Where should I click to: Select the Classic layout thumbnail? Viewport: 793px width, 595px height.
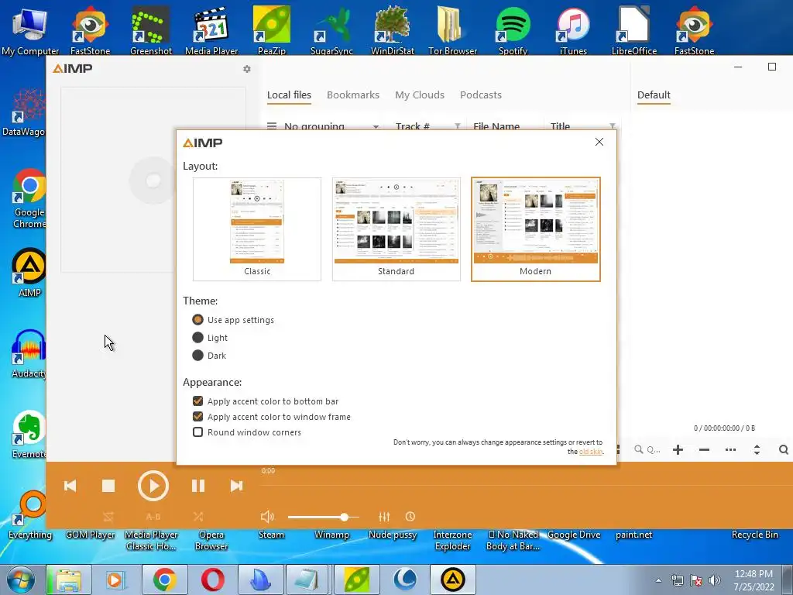(257, 229)
